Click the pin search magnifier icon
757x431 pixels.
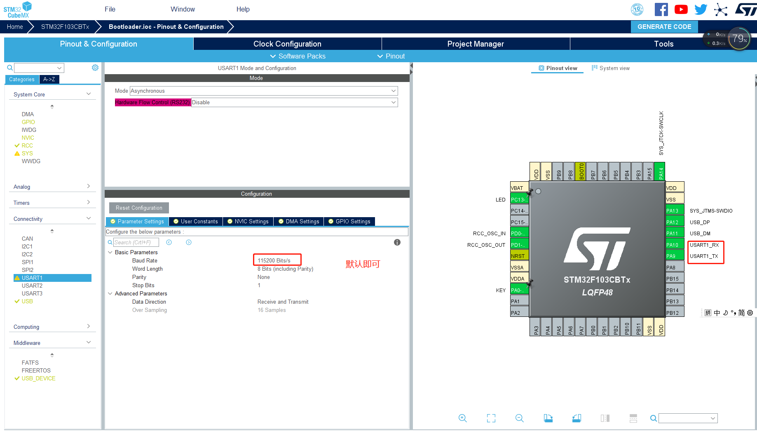(x=654, y=418)
